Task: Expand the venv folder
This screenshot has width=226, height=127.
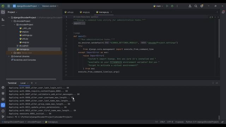Action: 12,53
